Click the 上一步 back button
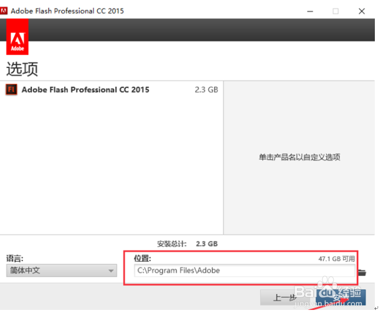The image size is (383, 317). [285, 297]
